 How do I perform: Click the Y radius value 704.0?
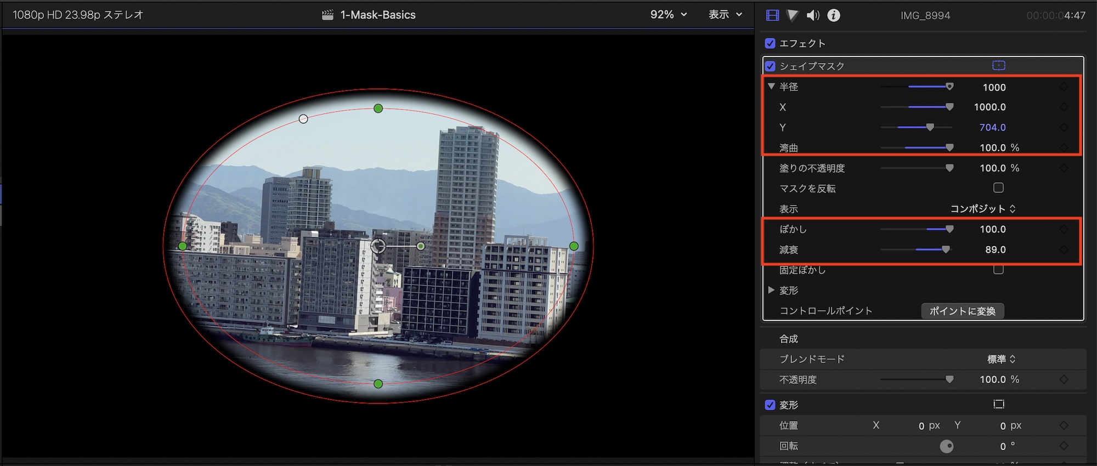click(x=992, y=127)
